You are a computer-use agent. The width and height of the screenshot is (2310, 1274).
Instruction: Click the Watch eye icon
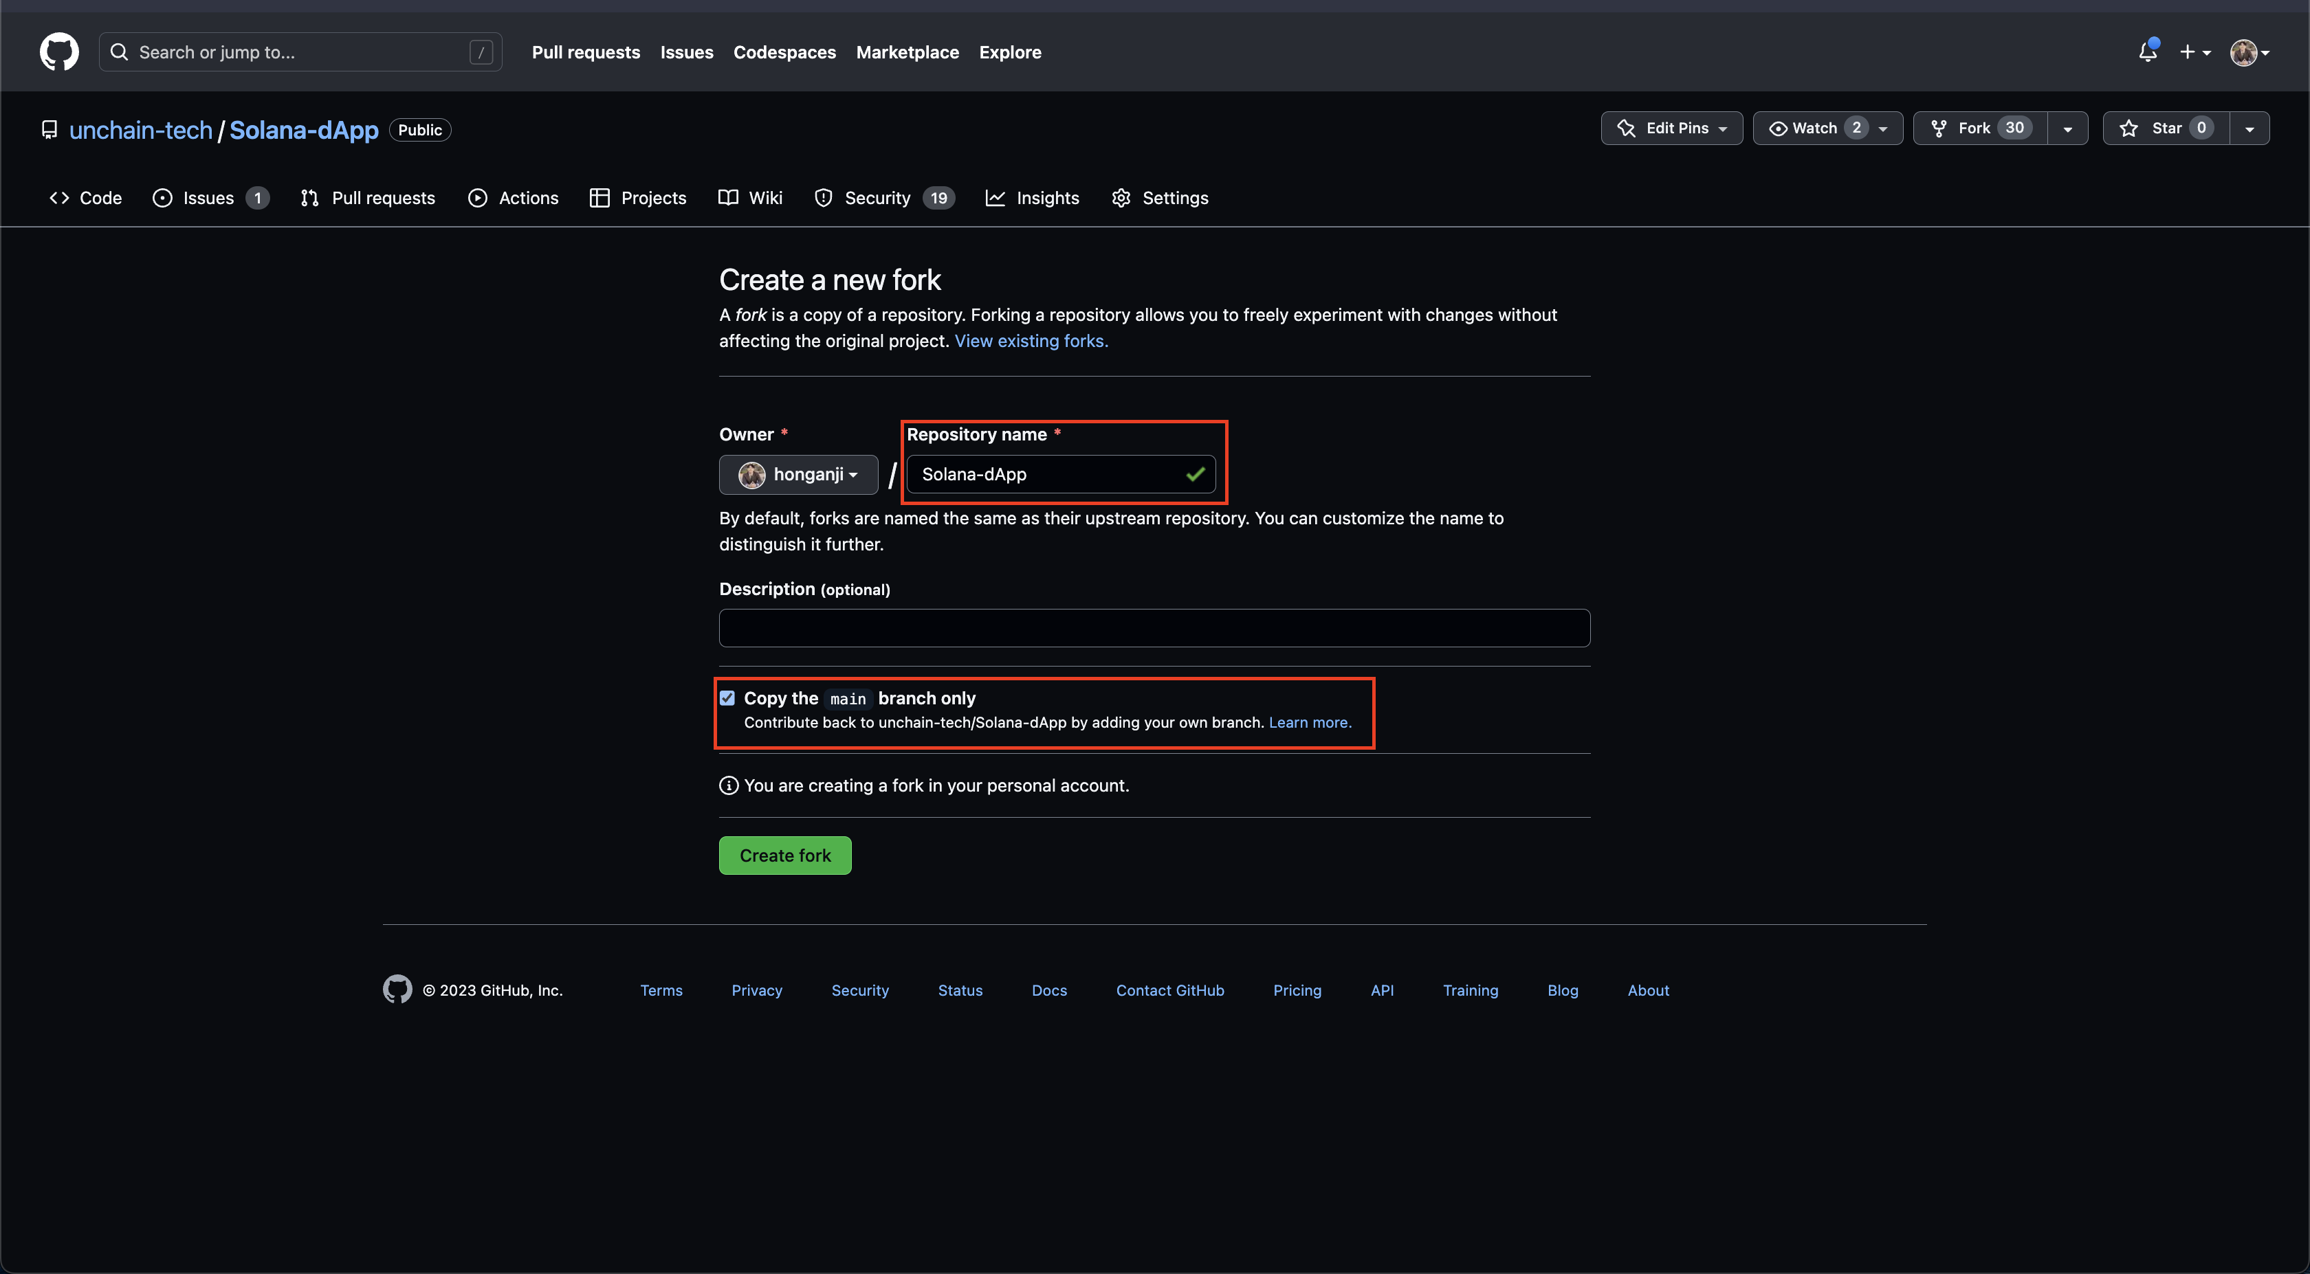click(x=1777, y=128)
